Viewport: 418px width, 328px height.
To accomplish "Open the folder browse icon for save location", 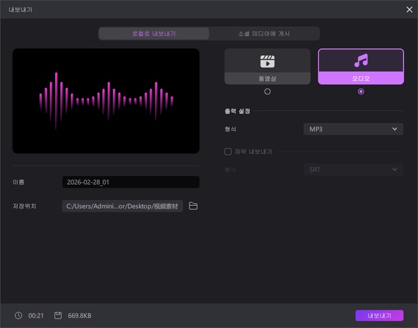I will click(x=193, y=206).
